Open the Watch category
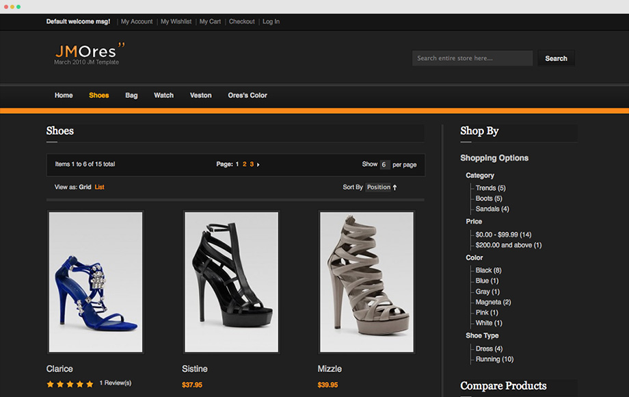This screenshot has height=397, width=629. pos(163,96)
